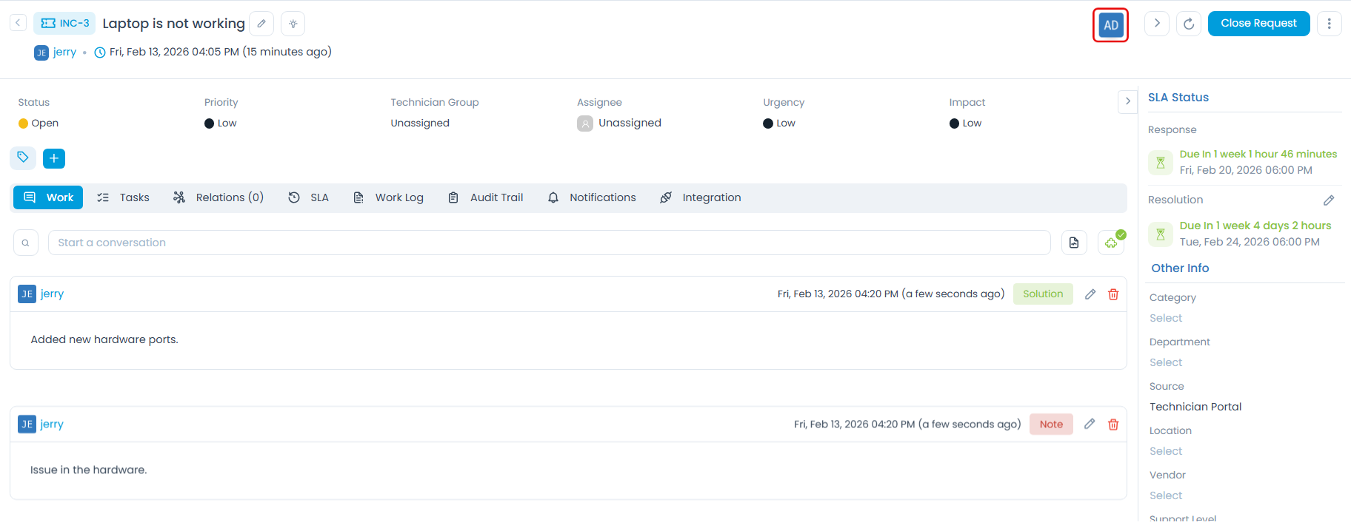Click 'Issue in the hardware.' text
Screen dimensions: 1351x528
tap(89, 470)
